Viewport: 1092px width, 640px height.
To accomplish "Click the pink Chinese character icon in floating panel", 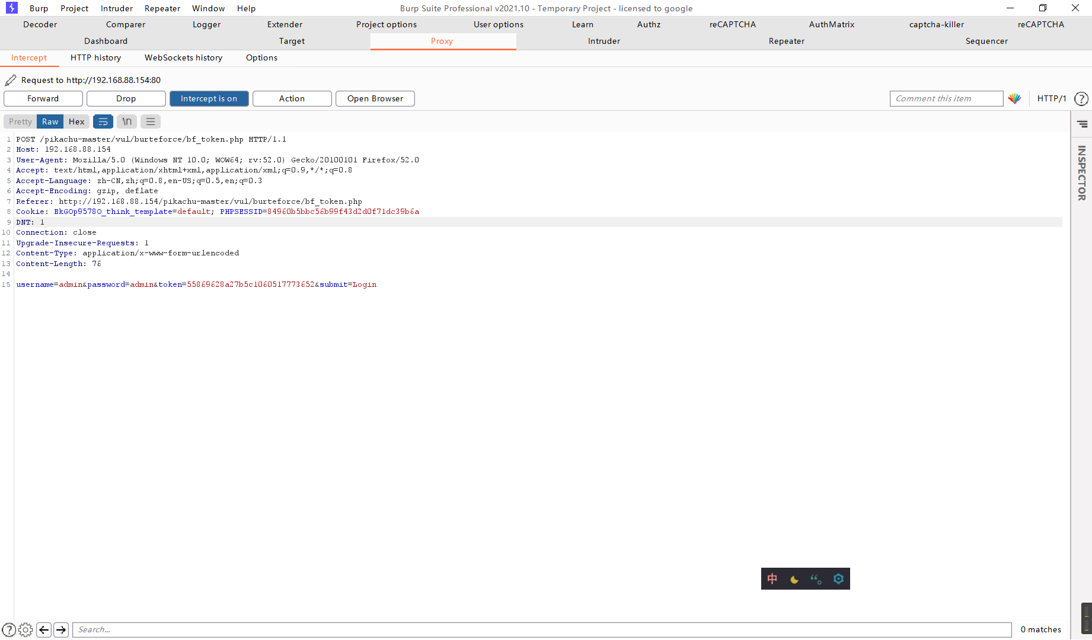I will (x=772, y=579).
